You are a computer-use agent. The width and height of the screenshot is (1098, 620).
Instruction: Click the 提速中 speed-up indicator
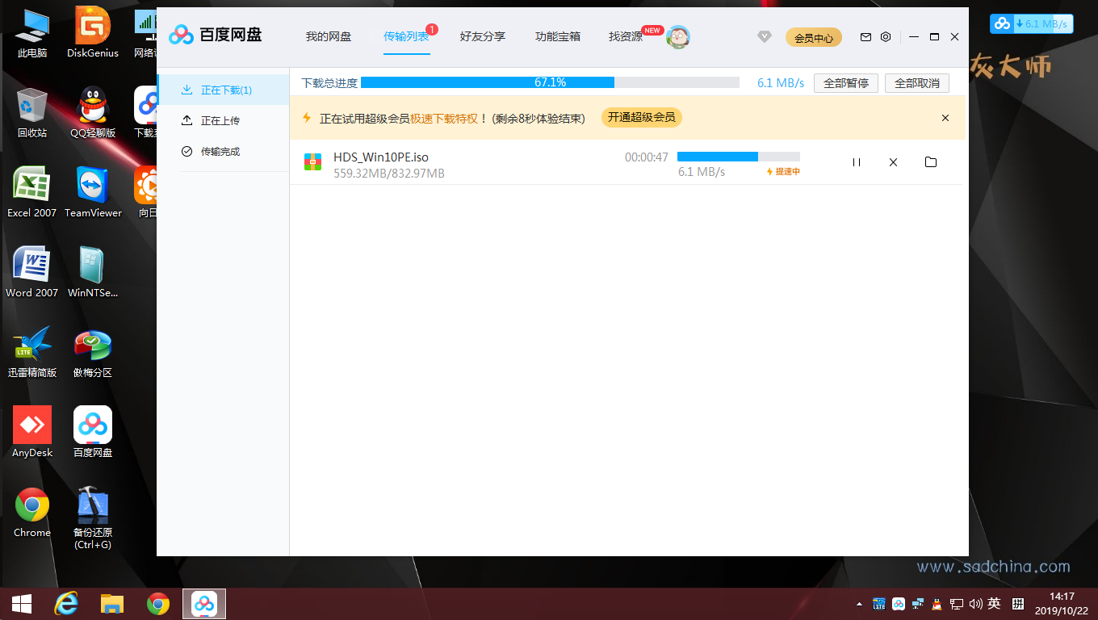click(x=783, y=172)
